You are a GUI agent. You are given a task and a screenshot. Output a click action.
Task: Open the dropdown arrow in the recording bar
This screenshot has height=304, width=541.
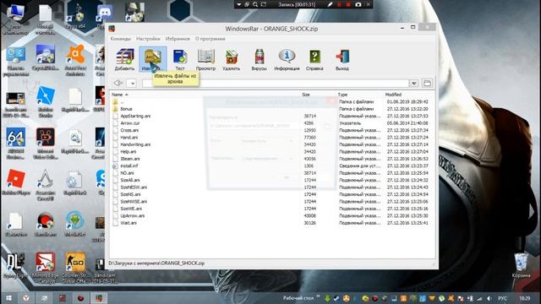point(238,4)
